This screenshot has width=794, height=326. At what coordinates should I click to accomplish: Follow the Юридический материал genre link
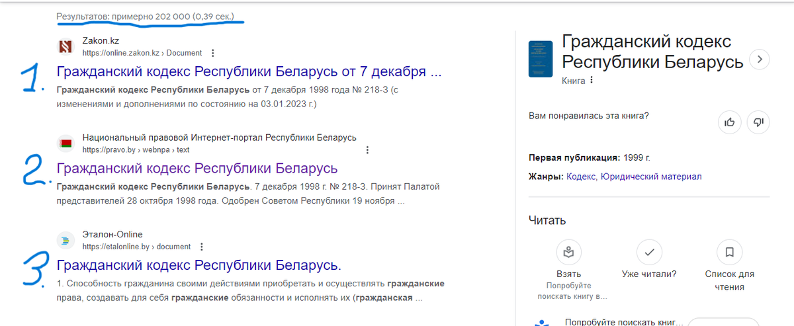651,177
